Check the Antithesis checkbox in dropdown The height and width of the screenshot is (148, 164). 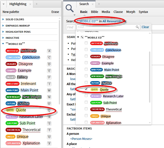click(86, 43)
